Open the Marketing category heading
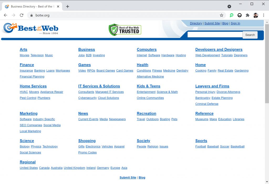 click(x=29, y=113)
